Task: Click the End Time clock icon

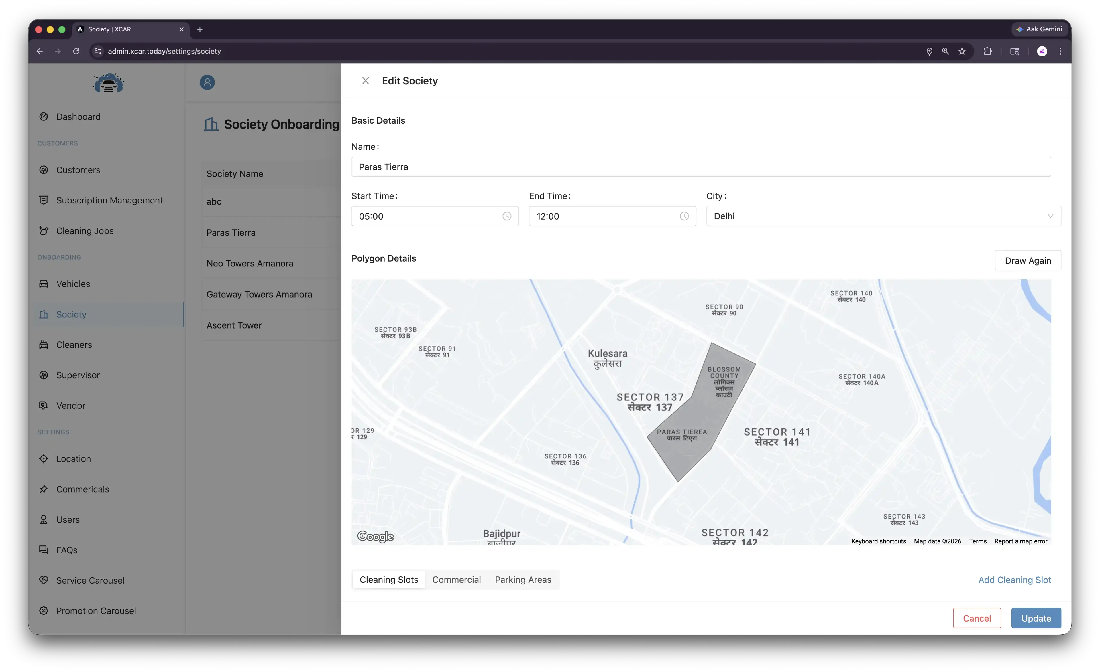Action: click(684, 216)
